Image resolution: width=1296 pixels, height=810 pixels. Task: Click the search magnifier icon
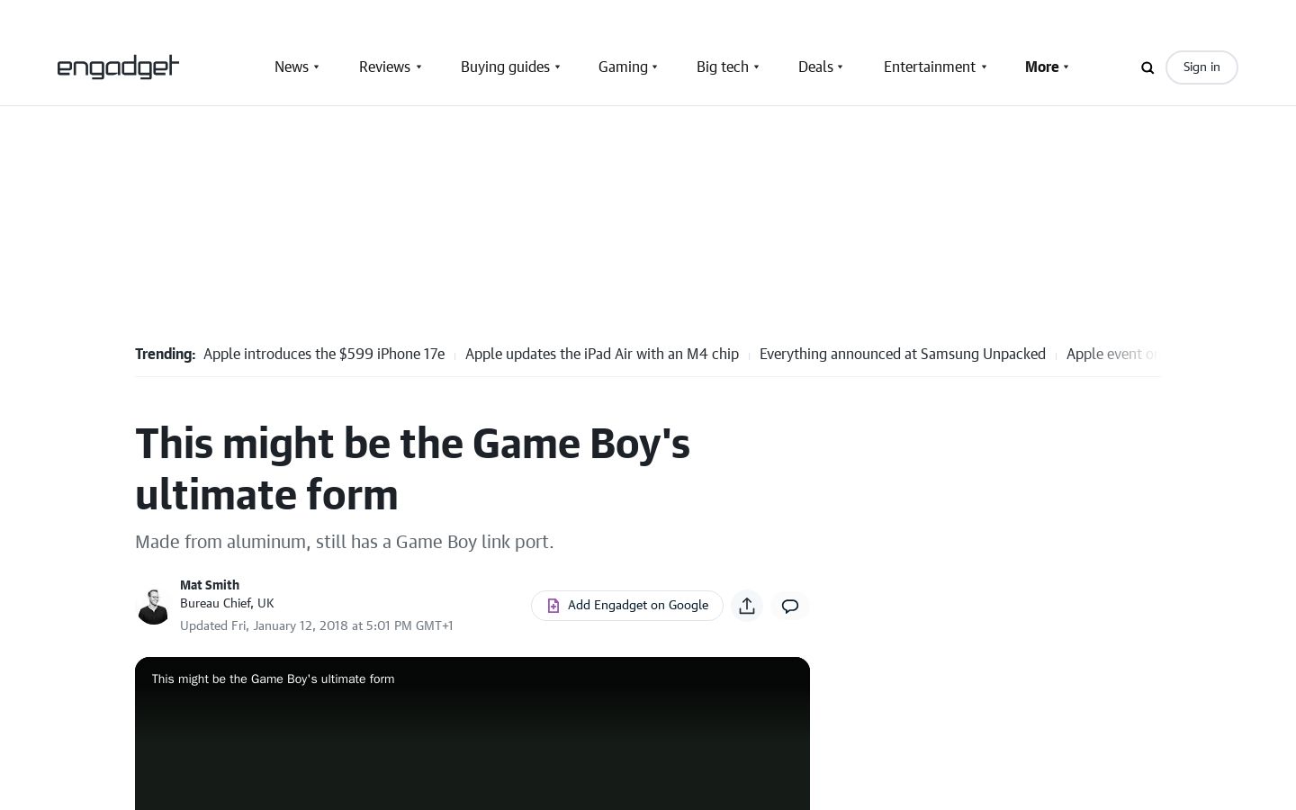(1147, 67)
